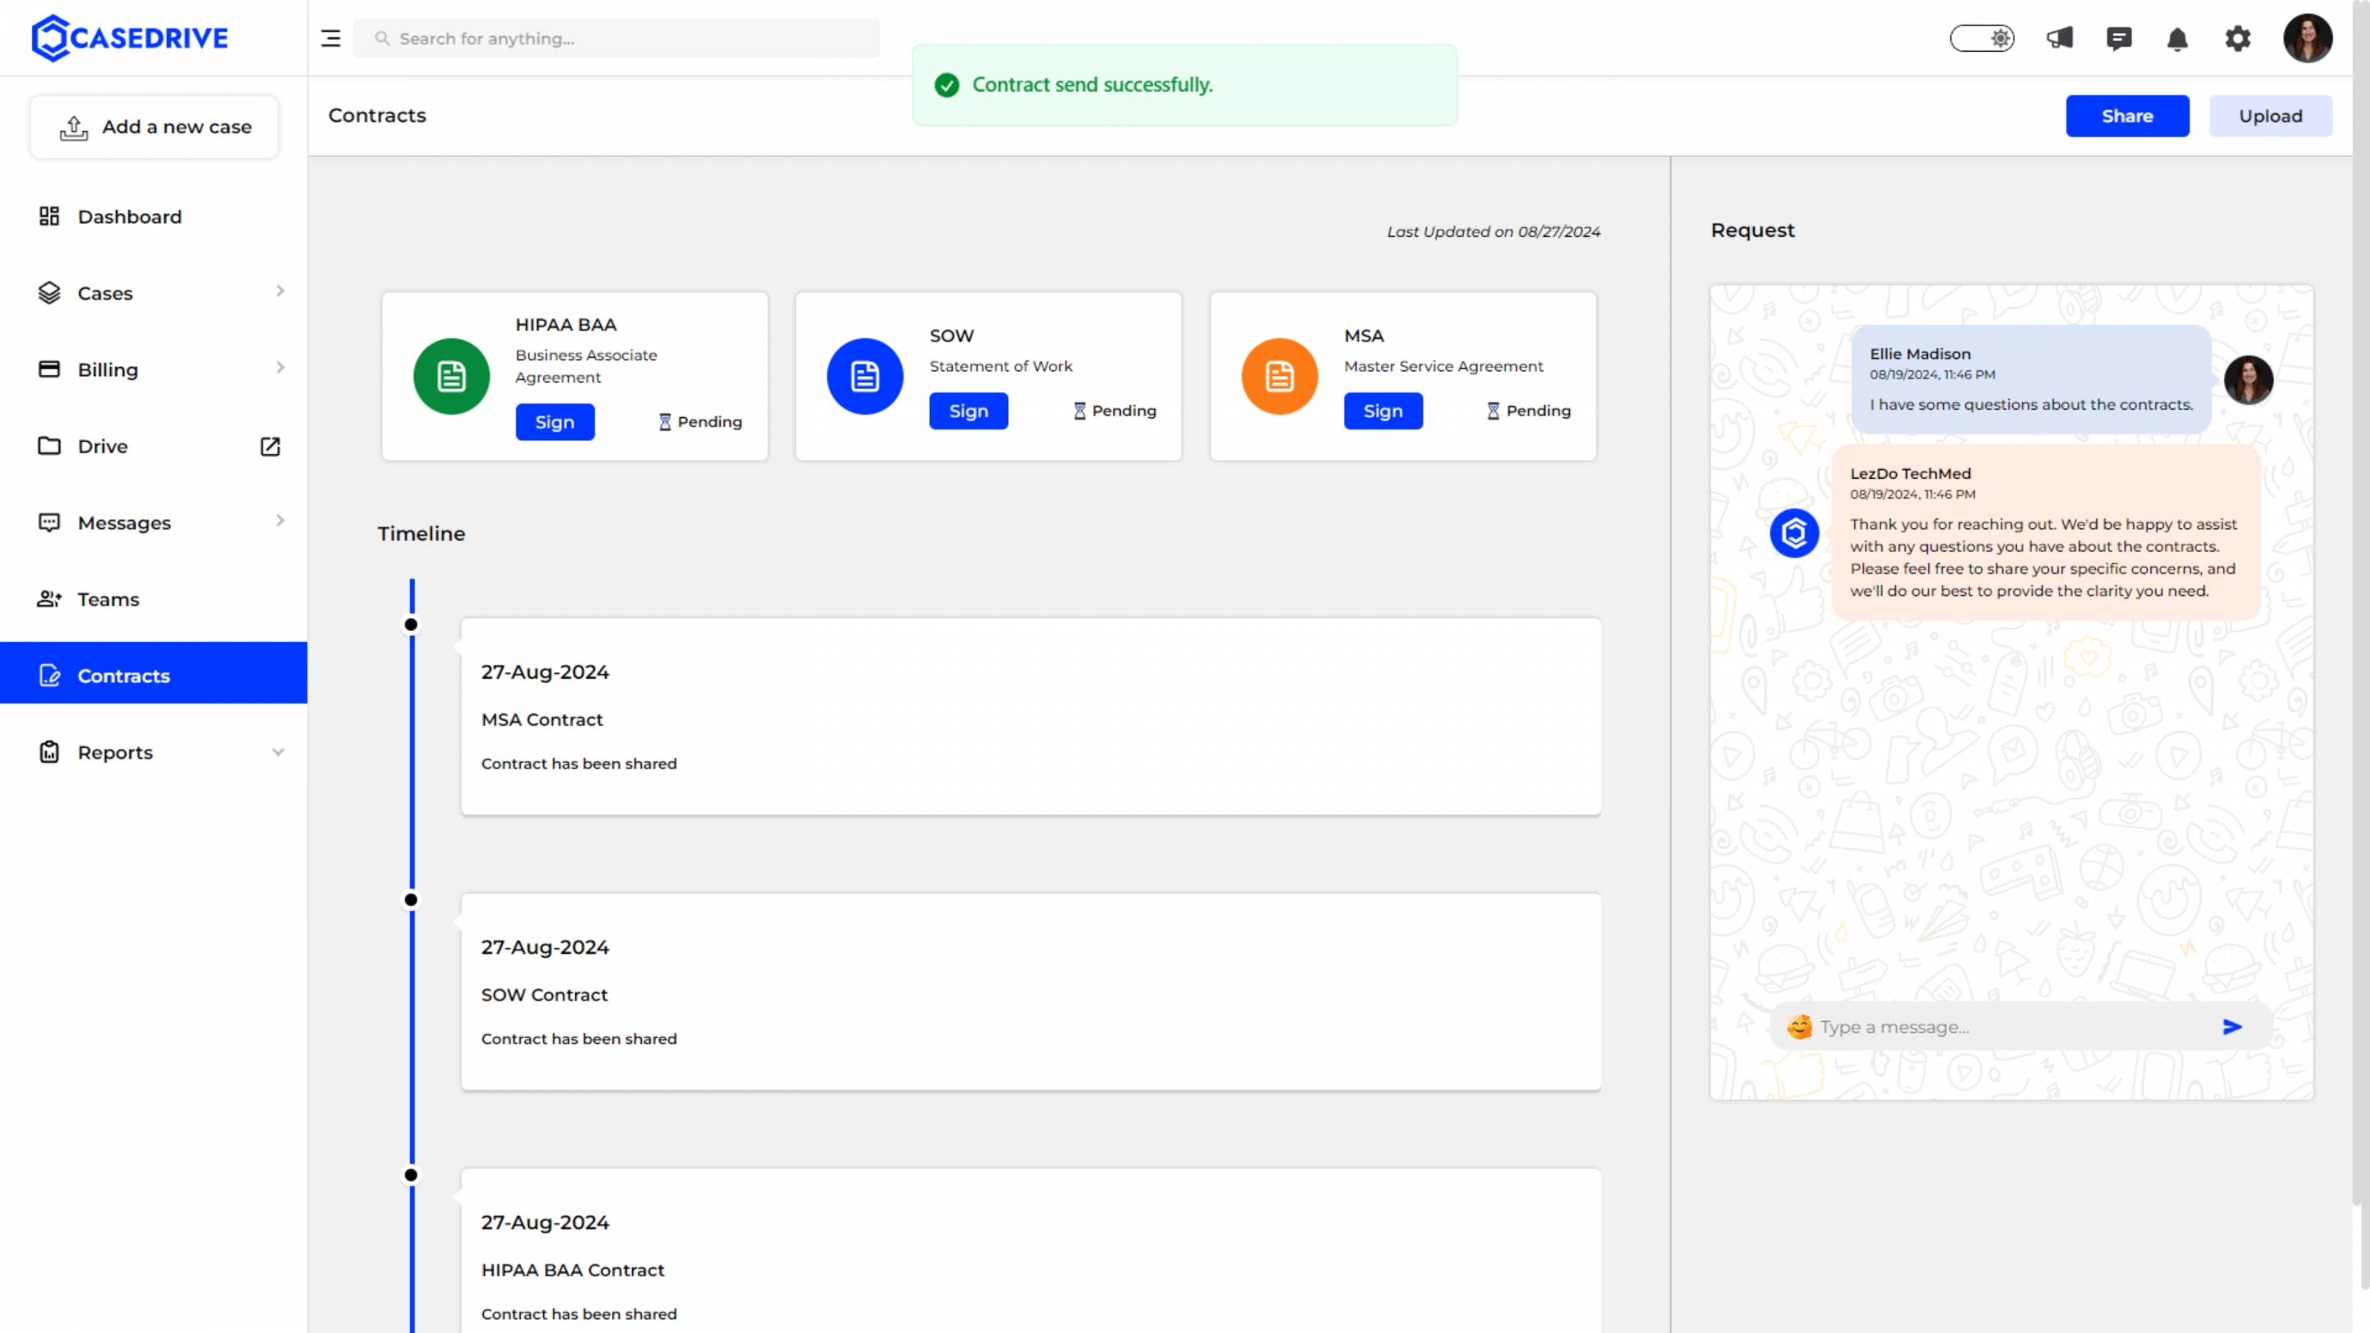
Task: Click 'Last Updated on 08/27/2024' text
Action: 1494,232
